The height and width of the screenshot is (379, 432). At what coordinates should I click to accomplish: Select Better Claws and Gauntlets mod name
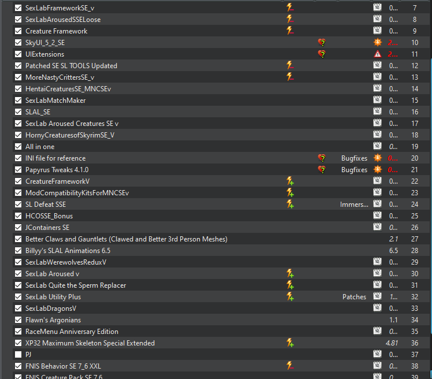pyautogui.click(x=126, y=239)
